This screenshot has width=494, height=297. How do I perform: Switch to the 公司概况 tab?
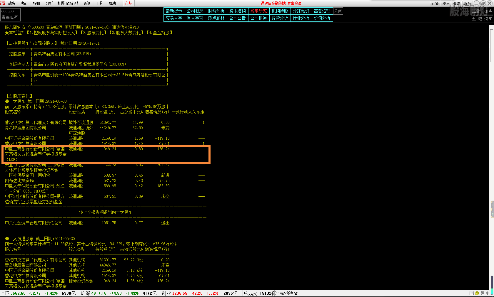[195, 11]
